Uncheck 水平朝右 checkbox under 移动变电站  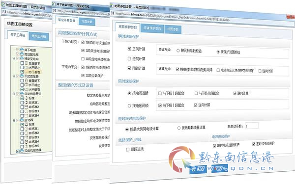tap(22, 72)
